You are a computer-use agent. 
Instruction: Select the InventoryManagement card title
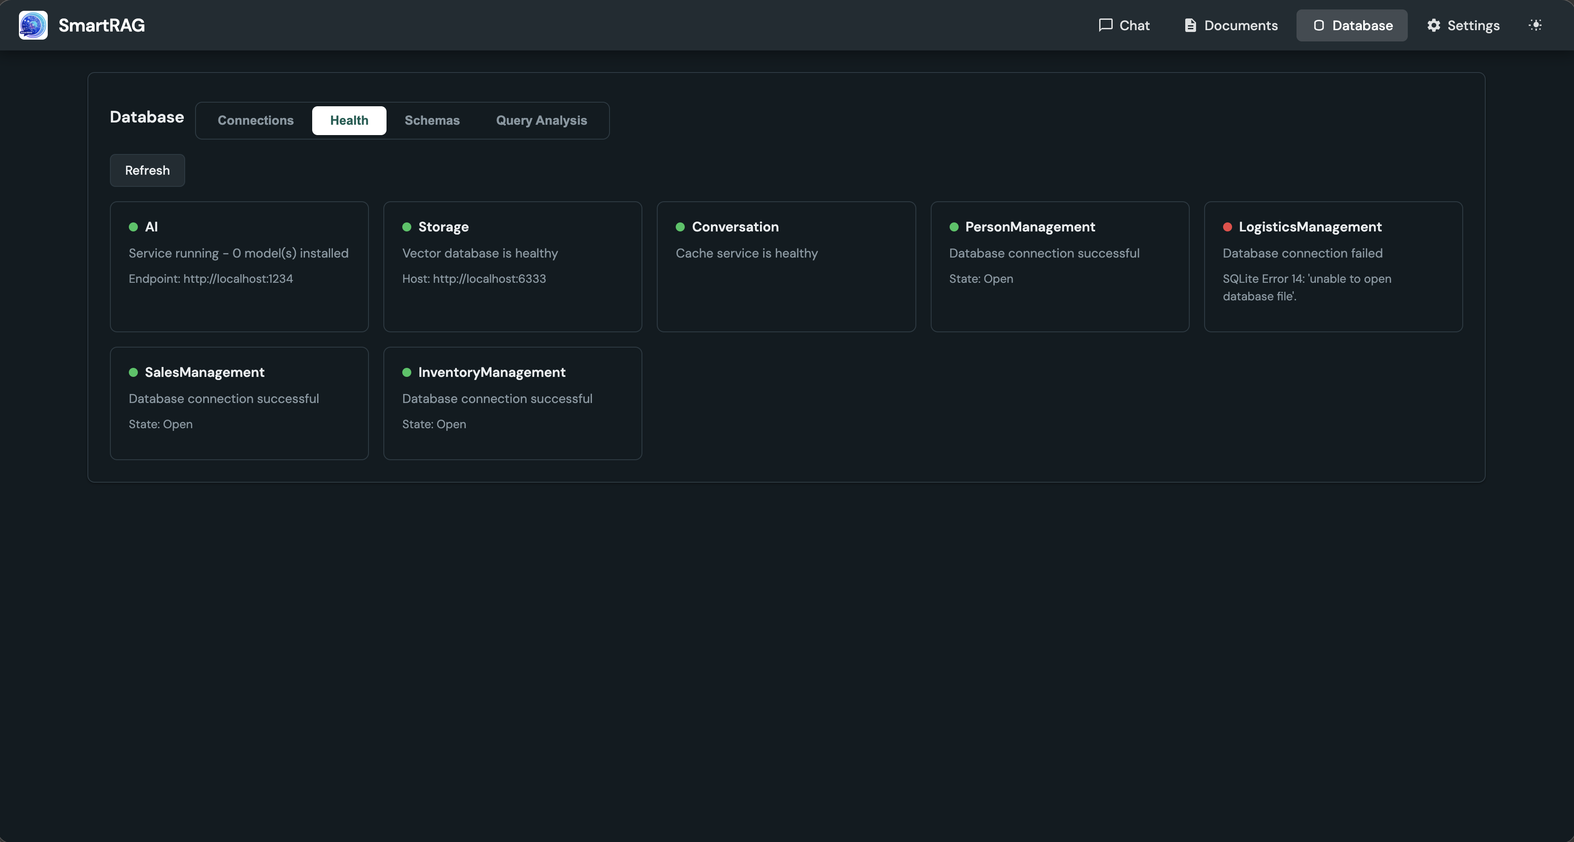(x=492, y=372)
